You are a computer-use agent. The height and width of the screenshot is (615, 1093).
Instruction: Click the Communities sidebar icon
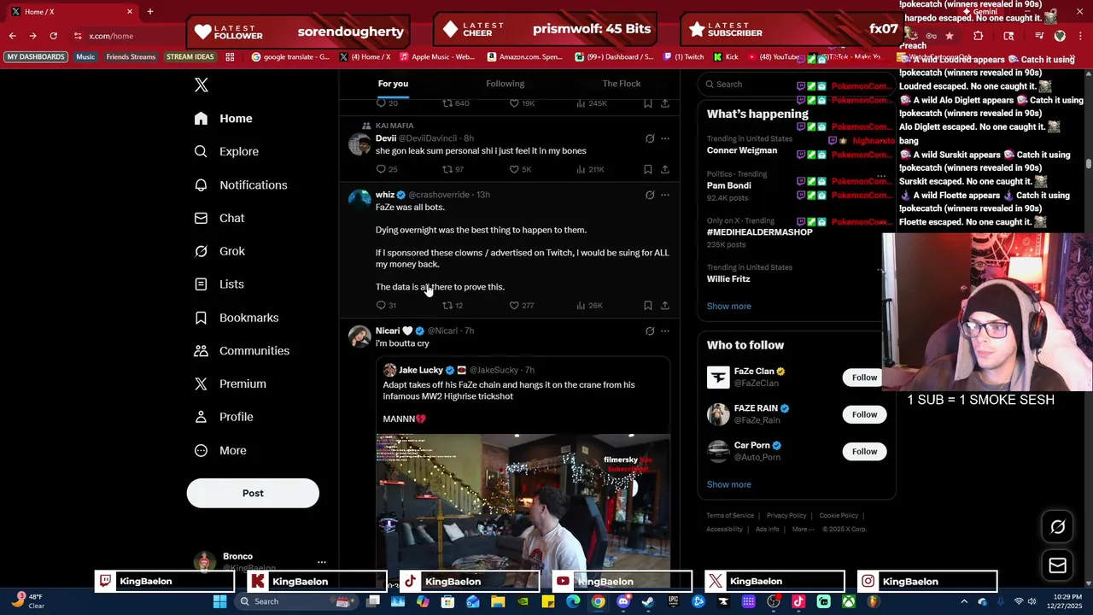[201, 351]
